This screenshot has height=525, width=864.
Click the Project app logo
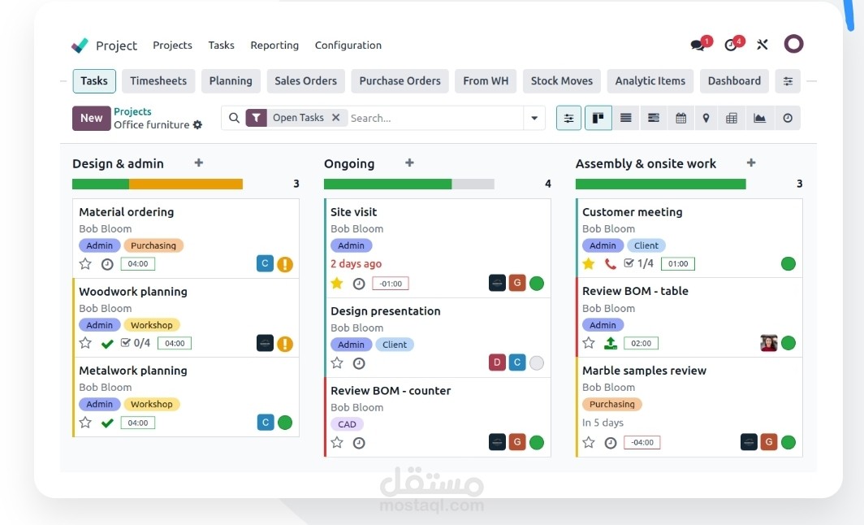[x=80, y=46]
